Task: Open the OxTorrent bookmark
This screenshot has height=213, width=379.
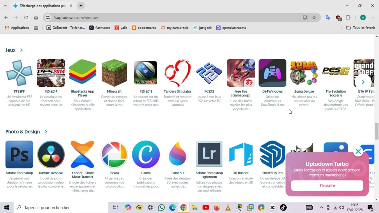Action: pos(66,28)
